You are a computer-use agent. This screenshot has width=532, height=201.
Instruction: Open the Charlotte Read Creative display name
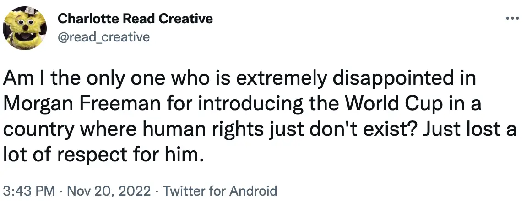[136, 19]
